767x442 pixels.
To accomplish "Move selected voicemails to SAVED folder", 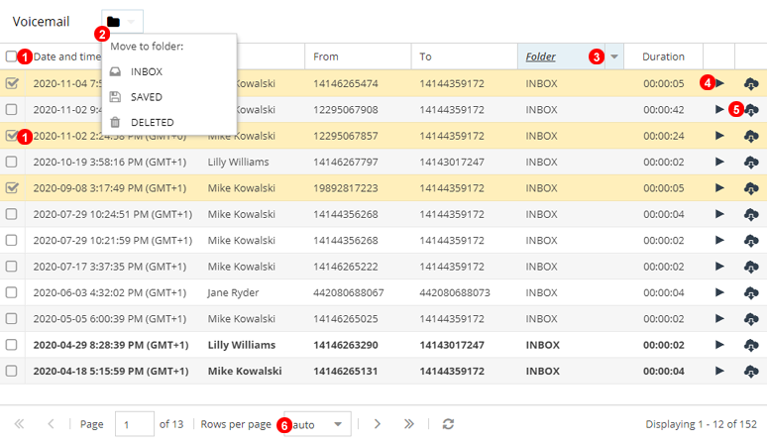I will (168, 97).
